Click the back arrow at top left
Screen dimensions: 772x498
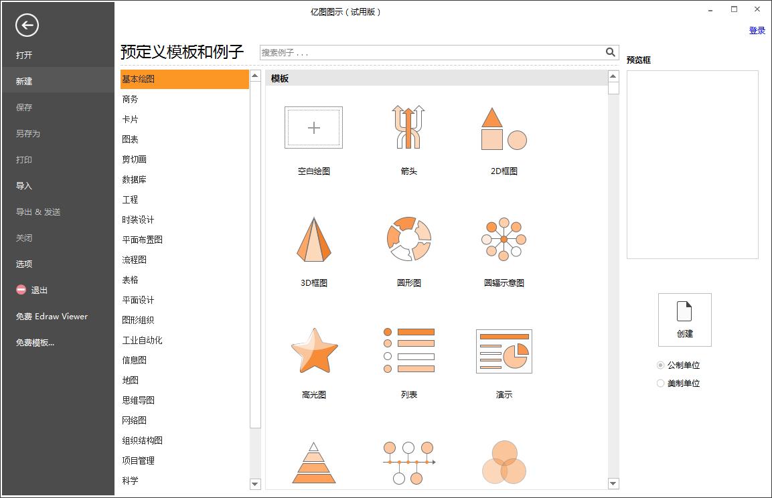pyautogui.click(x=27, y=25)
